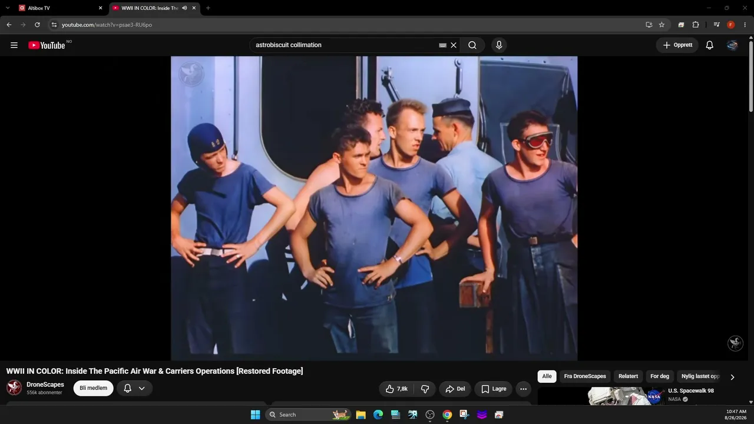754x424 pixels.
Task: Close the Altibox TV tab
Action: pyautogui.click(x=100, y=8)
